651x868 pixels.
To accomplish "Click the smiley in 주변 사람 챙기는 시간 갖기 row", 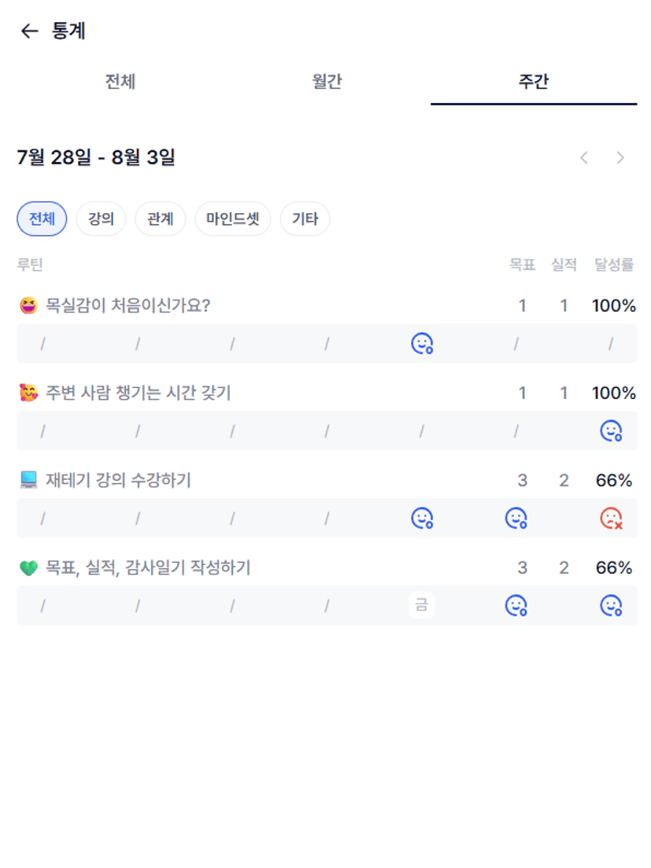I will point(611,430).
